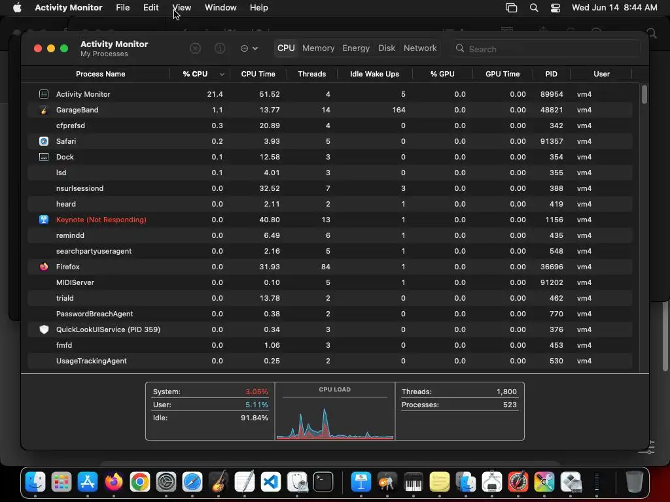Select the nsurlsessiond process row
Screen dimensions: 670x502
coord(330,188)
